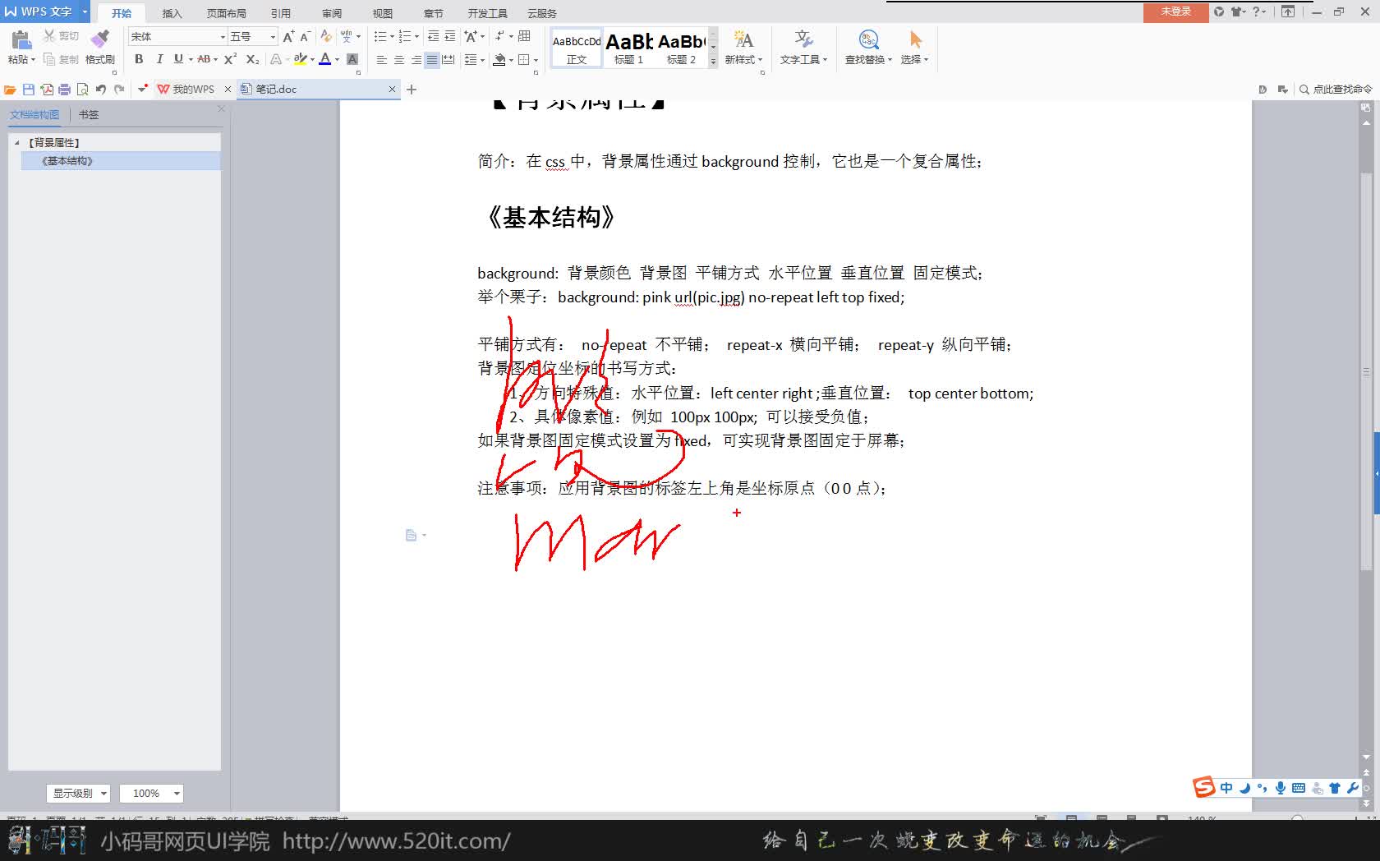
Task: Decrease paragraph indent
Action: [x=433, y=36]
